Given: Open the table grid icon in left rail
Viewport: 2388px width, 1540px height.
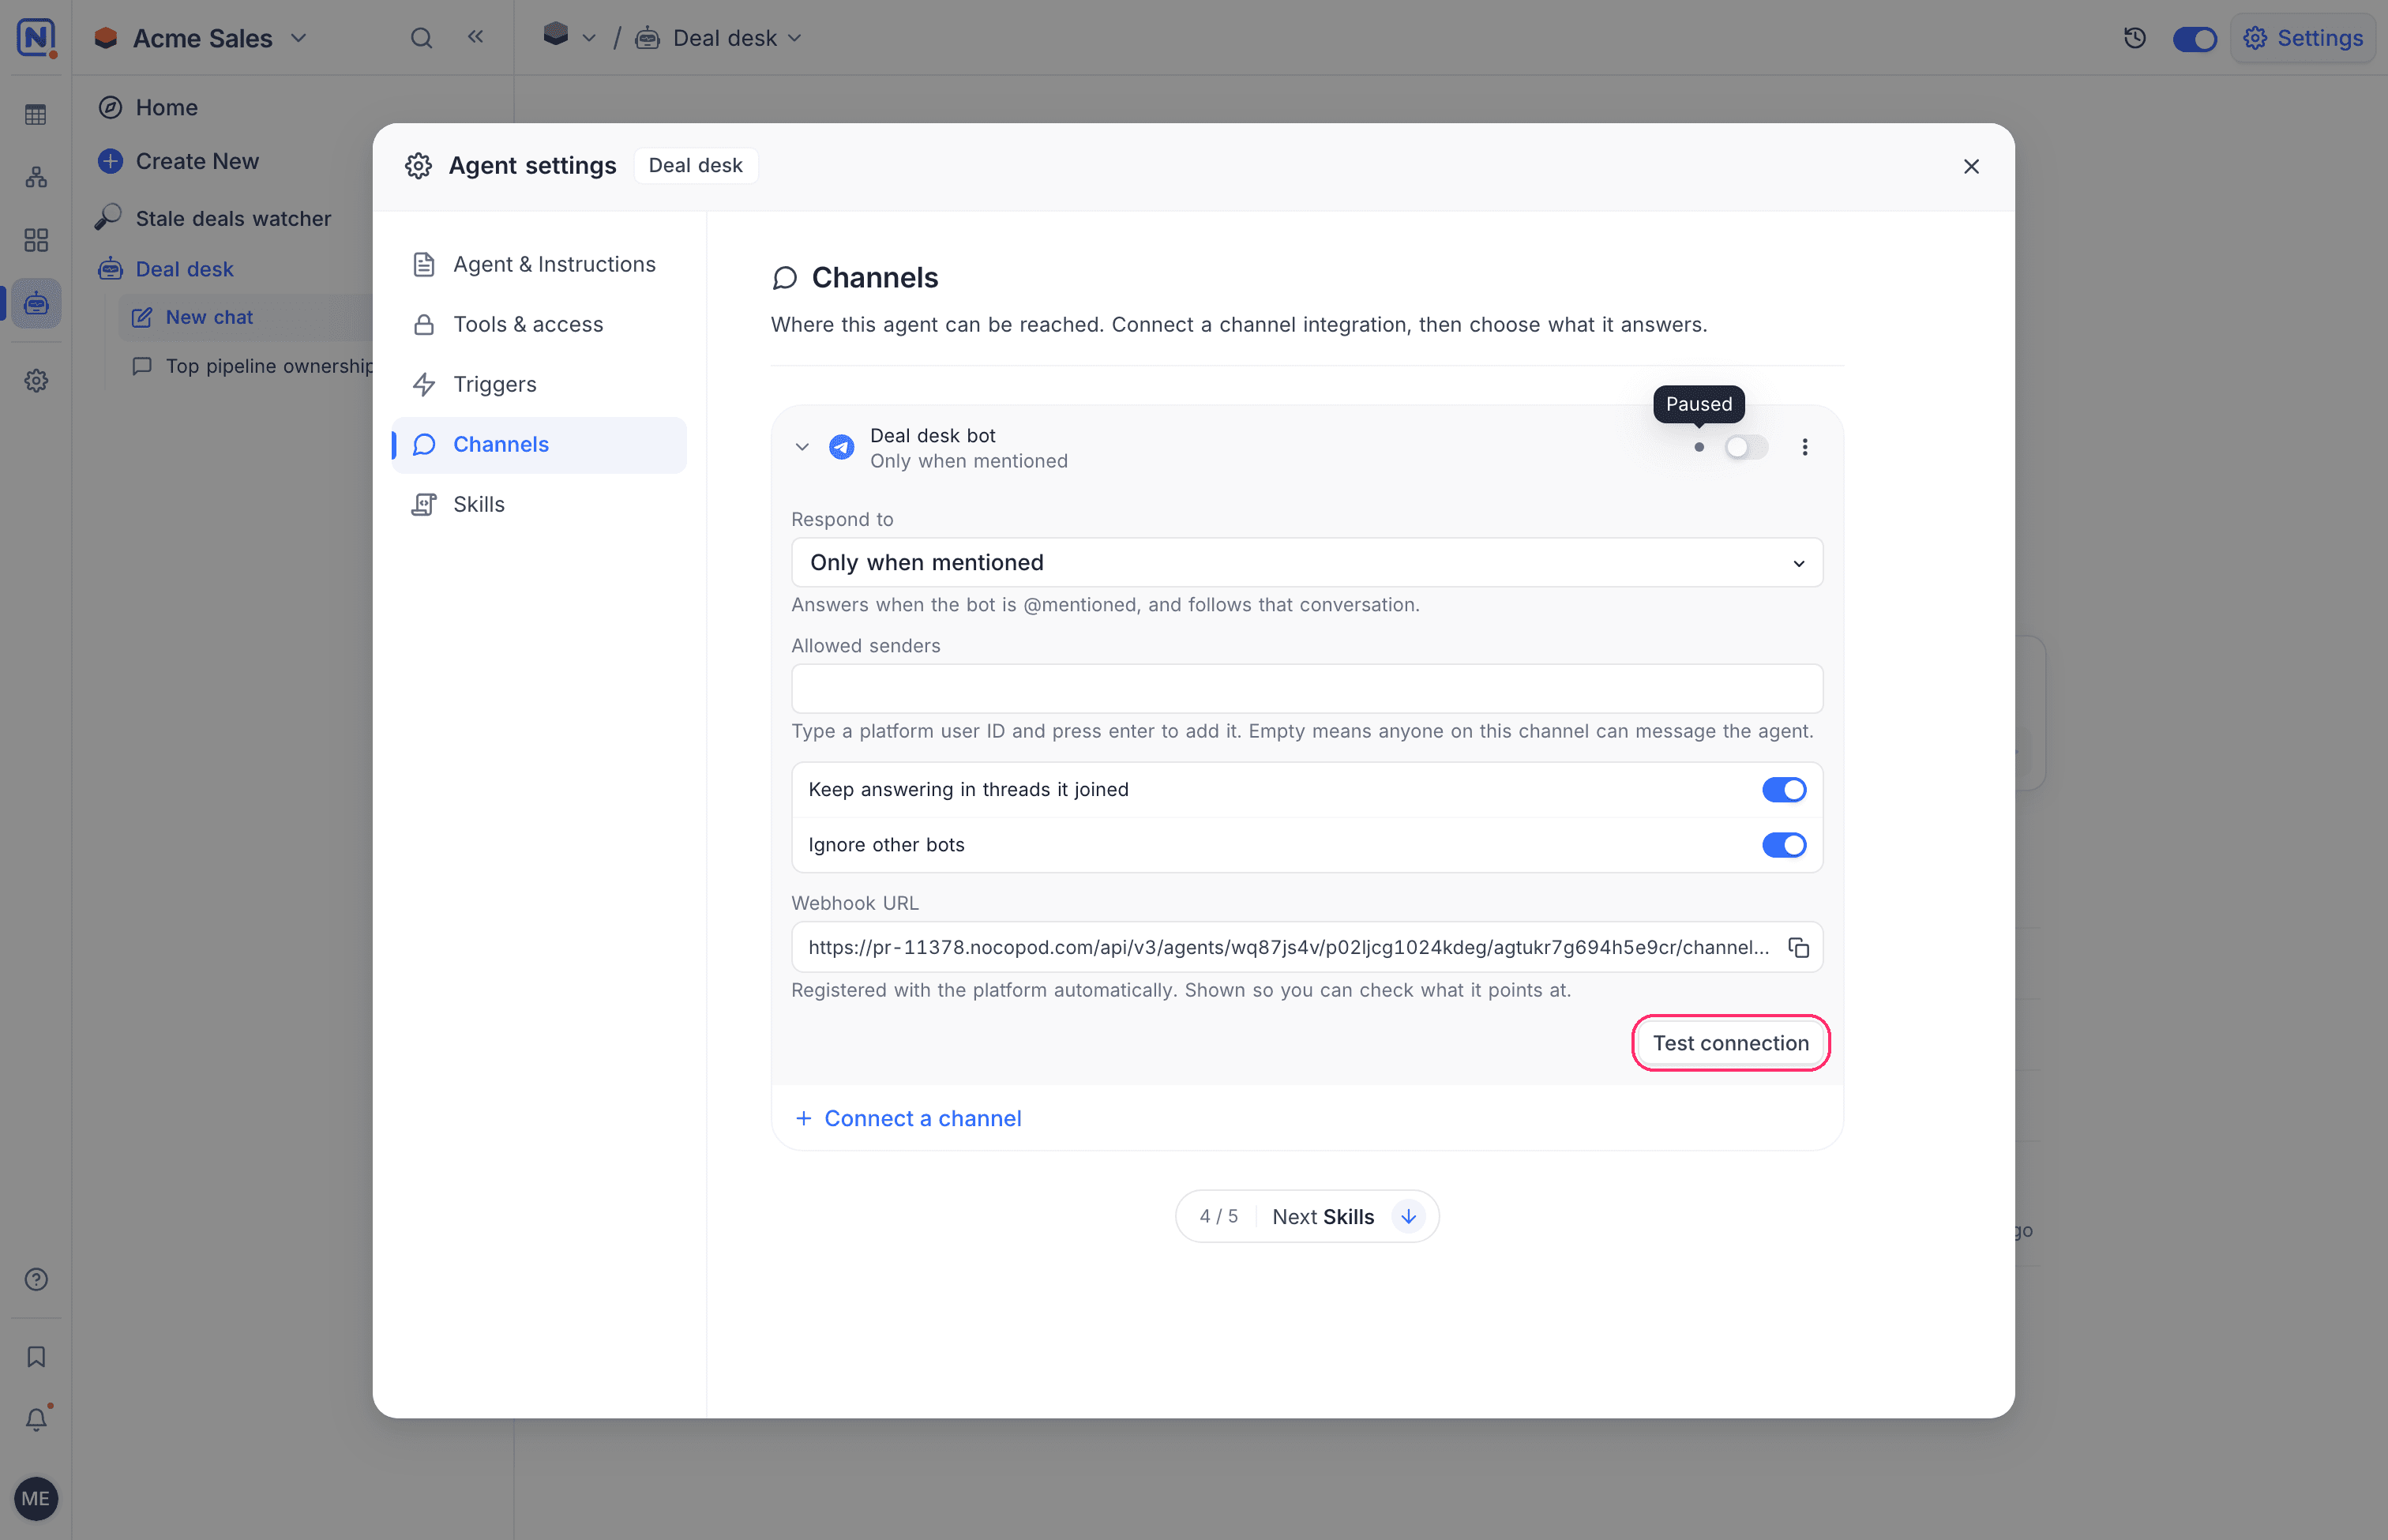Looking at the screenshot, I should (x=36, y=115).
